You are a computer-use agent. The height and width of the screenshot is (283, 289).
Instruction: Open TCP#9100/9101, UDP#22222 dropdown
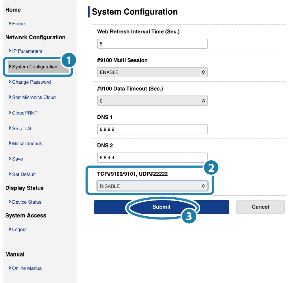pyautogui.click(x=152, y=186)
